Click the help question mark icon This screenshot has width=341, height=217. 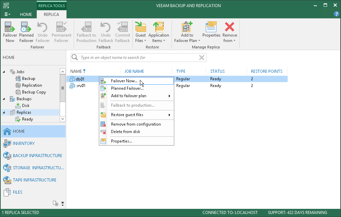(336, 14)
